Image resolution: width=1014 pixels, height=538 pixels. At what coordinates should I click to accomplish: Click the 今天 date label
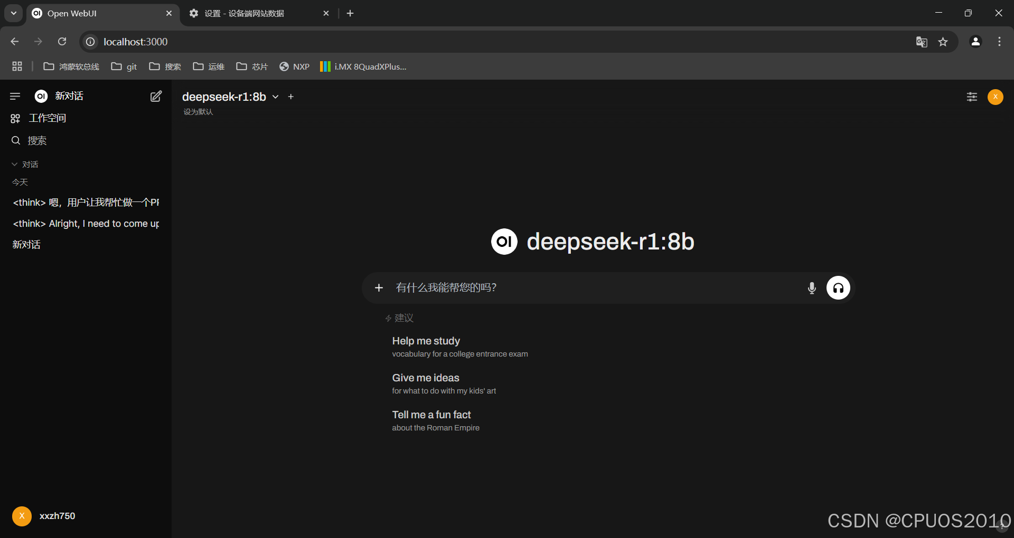[x=20, y=182]
